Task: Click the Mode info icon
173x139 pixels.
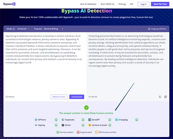Action: (14, 29)
